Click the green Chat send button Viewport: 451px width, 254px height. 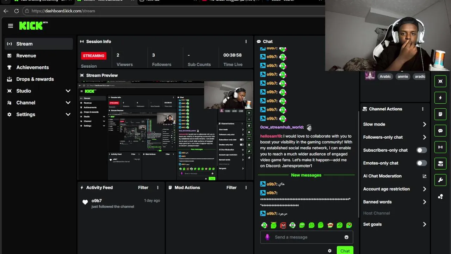pos(345,251)
